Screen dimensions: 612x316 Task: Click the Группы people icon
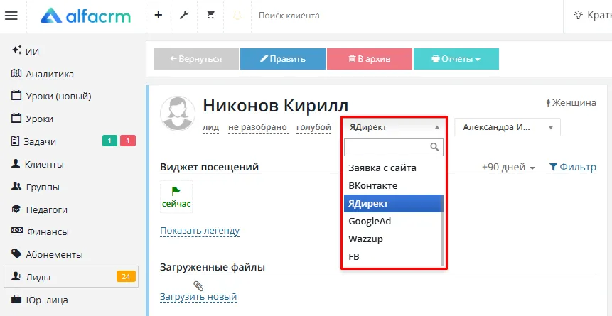click(16, 187)
